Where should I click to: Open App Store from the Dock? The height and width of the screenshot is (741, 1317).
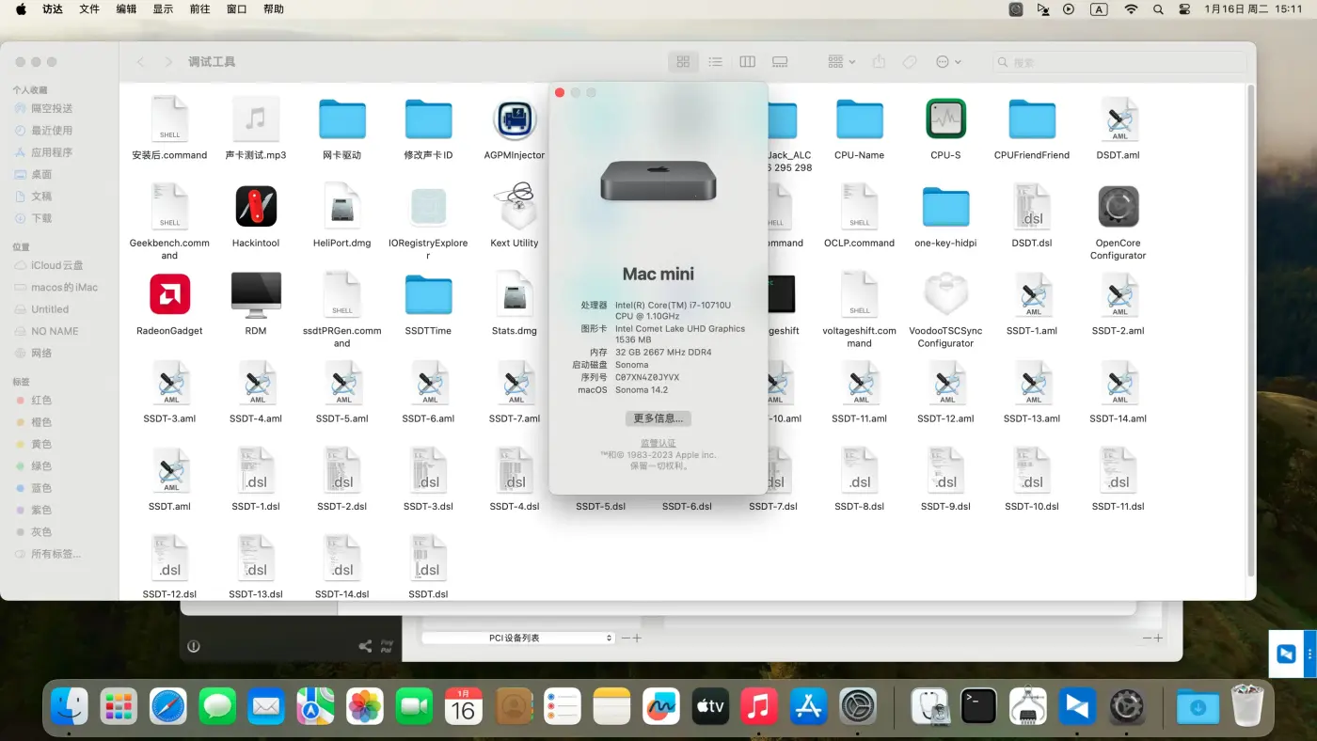coord(808,705)
